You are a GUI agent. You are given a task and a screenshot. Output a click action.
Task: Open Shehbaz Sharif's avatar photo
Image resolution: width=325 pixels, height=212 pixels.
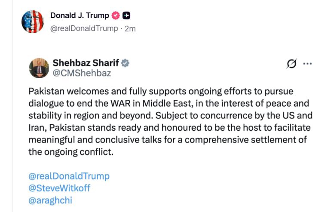click(x=39, y=68)
